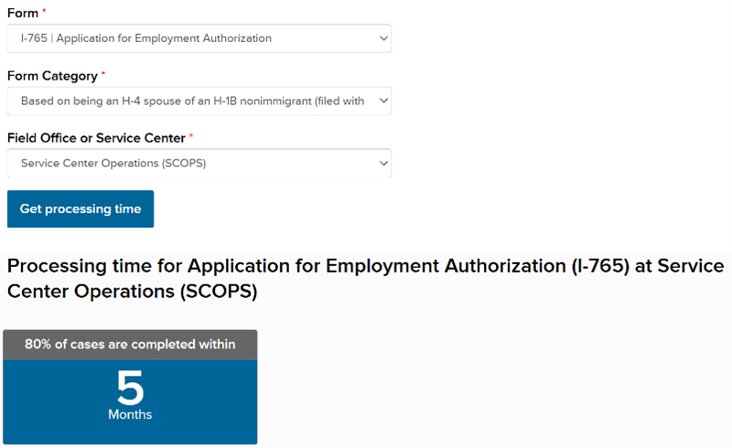Expand the Field Office or Service Center arrow
The width and height of the screenshot is (732, 448).
382,164
